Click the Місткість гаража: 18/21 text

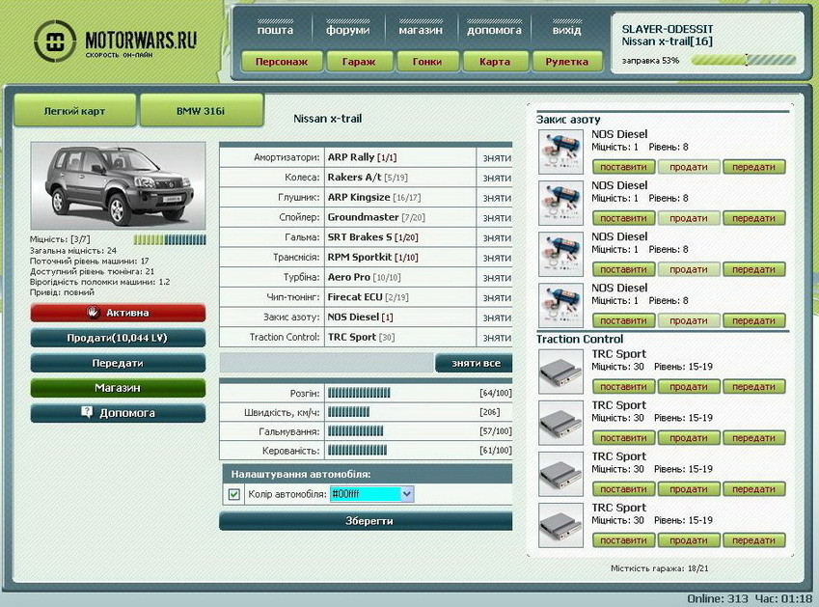[660, 568]
